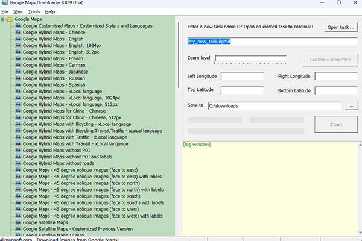Select oblique images (face to east) with labels

click(92, 177)
